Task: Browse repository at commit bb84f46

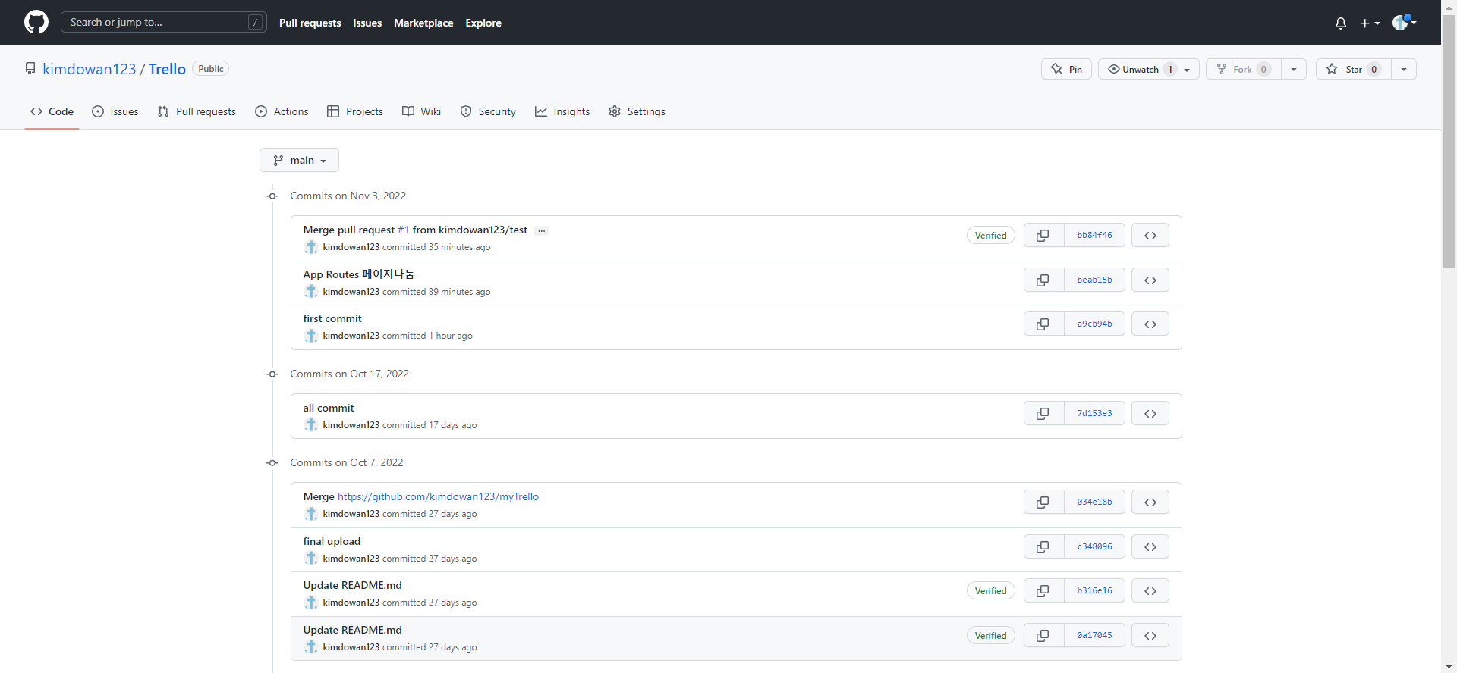Action: click(1150, 236)
